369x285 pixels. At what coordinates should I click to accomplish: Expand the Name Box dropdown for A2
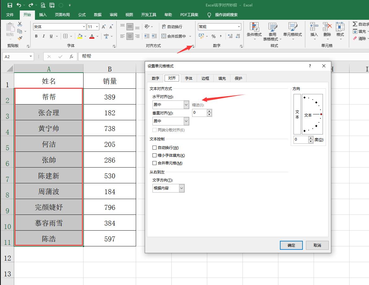[31, 57]
